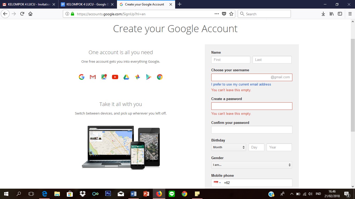Open a new tab with plus button
This screenshot has width=355, height=199.
[180, 4]
